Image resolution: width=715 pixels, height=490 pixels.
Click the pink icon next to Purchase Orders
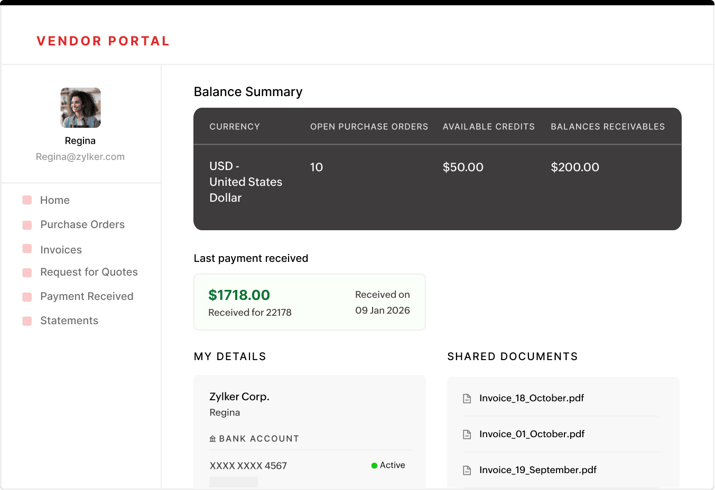point(27,224)
